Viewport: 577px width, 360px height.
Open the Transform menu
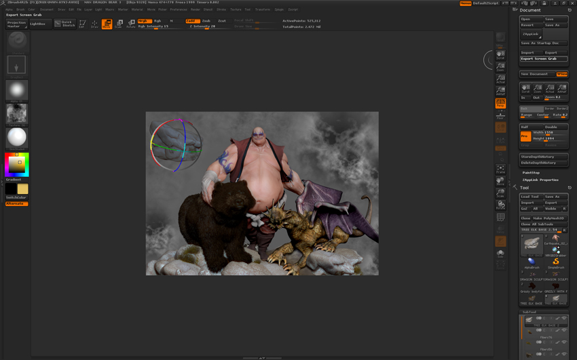[263, 9]
